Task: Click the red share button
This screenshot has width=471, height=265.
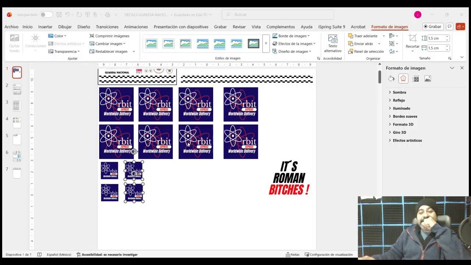Action: pos(460,26)
